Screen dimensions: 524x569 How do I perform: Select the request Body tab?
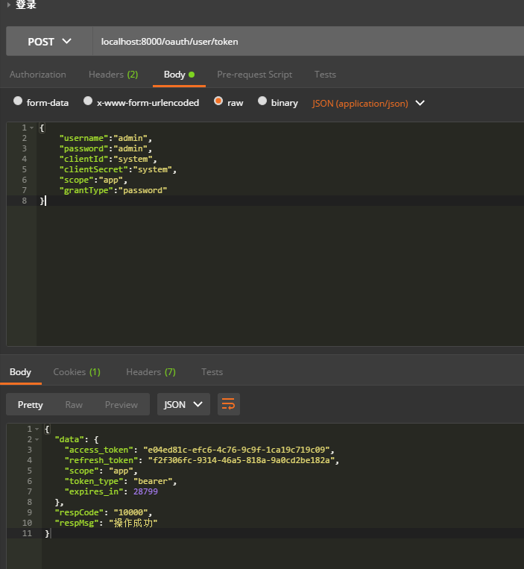179,75
